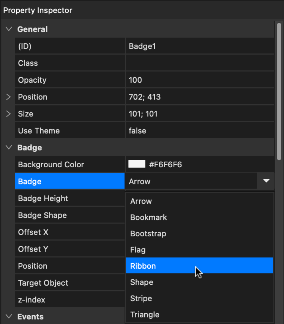Pick Stripe in the dropdown

tap(199, 298)
